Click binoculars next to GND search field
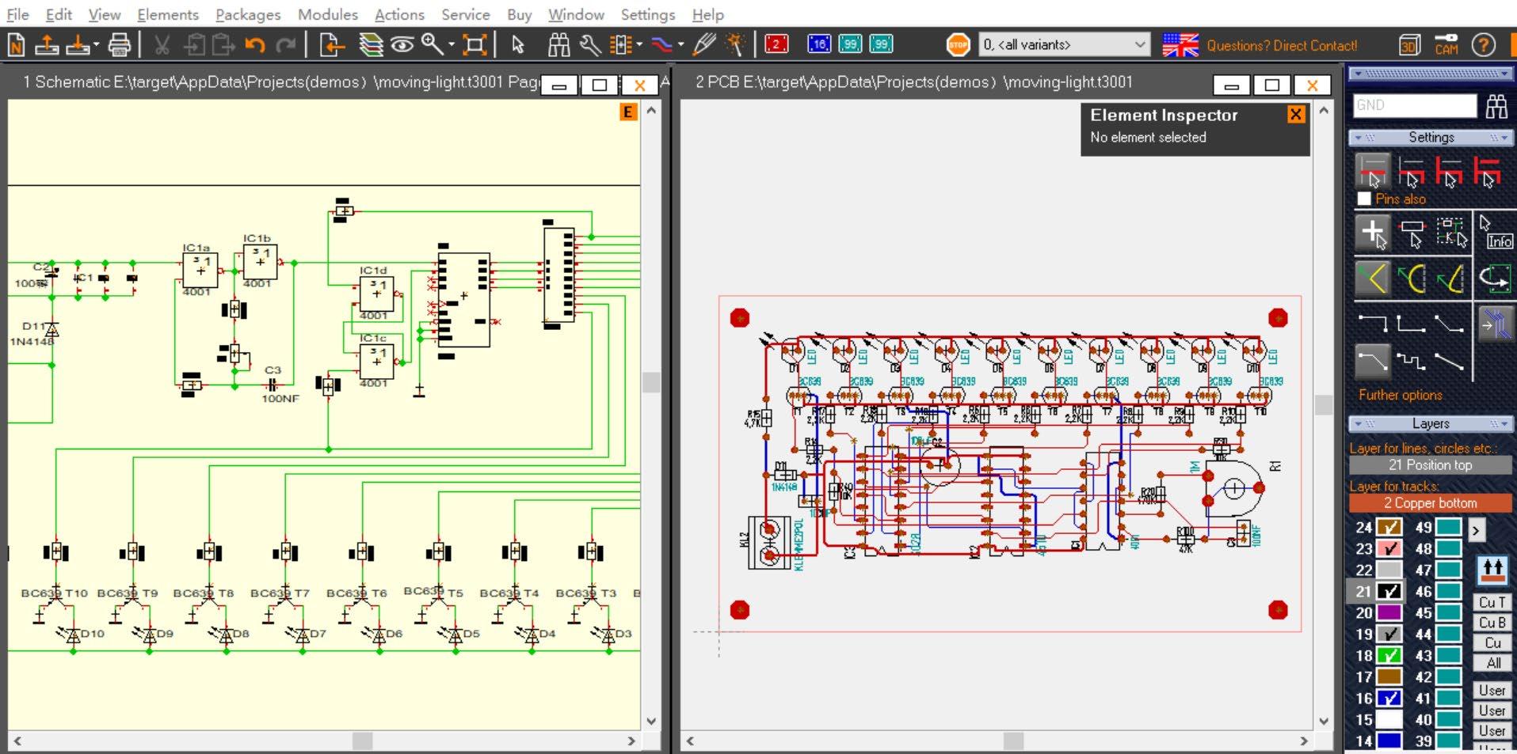Image resolution: width=1517 pixels, height=754 pixels. [x=1496, y=105]
